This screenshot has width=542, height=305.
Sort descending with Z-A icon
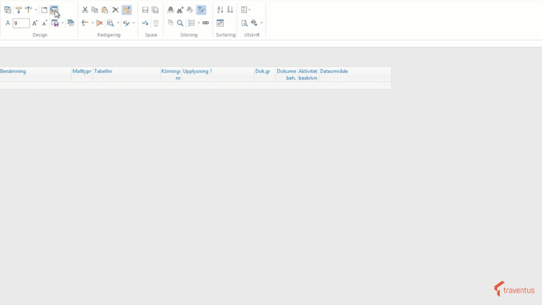tap(230, 10)
